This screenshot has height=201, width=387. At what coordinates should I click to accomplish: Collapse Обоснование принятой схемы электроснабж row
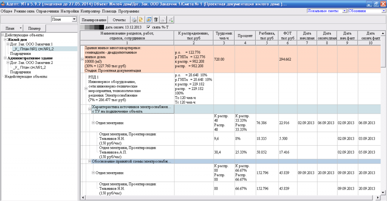click(x=90, y=161)
